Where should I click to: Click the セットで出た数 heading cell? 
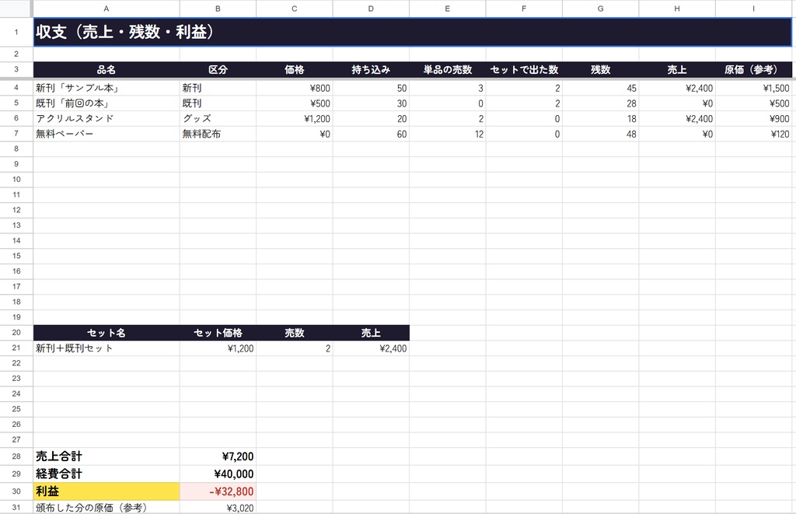click(x=524, y=69)
